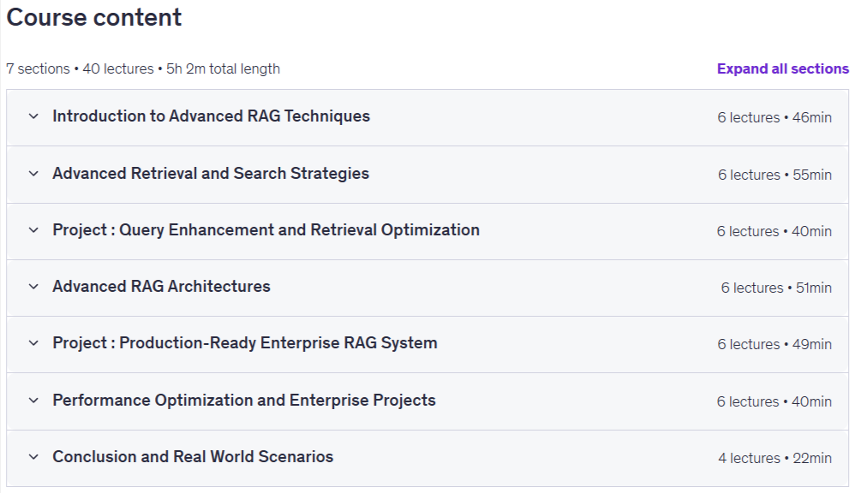Click the Course content heading
Image resolution: width=855 pixels, height=493 pixels.
tap(93, 17)
